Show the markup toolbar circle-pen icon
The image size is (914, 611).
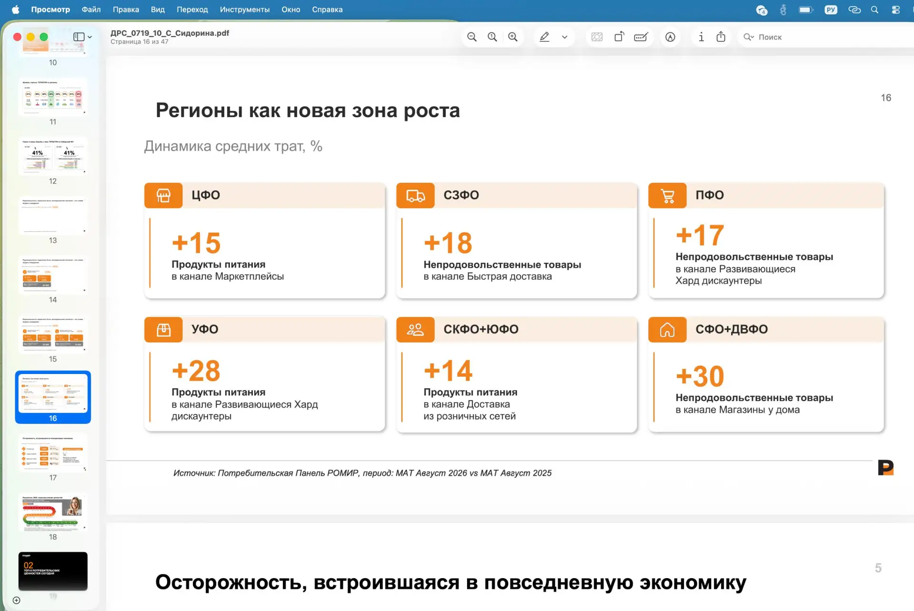[670, 37]
